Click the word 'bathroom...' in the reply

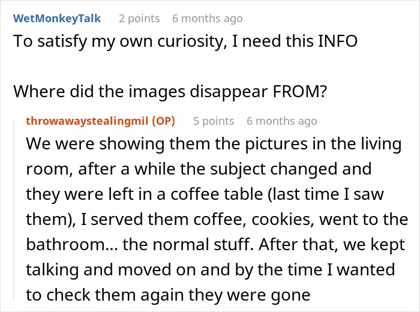pyautogui.click(x=72, y=245)
